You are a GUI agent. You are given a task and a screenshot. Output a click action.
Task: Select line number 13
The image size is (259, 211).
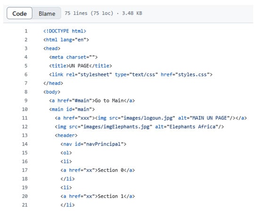pos(25,135)
